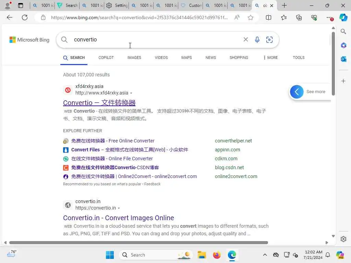Add sidebar app with plus icon
The width and height of the screenshot is (351, 263).
343,81
